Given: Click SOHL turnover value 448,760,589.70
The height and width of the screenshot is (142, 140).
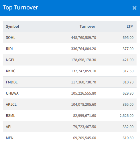Looking at the screenshot, I should (x=84, y=38).
